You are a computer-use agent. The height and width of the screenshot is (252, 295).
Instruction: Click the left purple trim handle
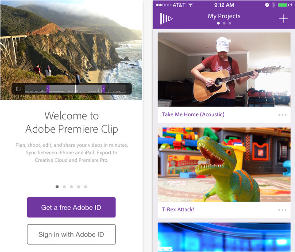[48, 89]
